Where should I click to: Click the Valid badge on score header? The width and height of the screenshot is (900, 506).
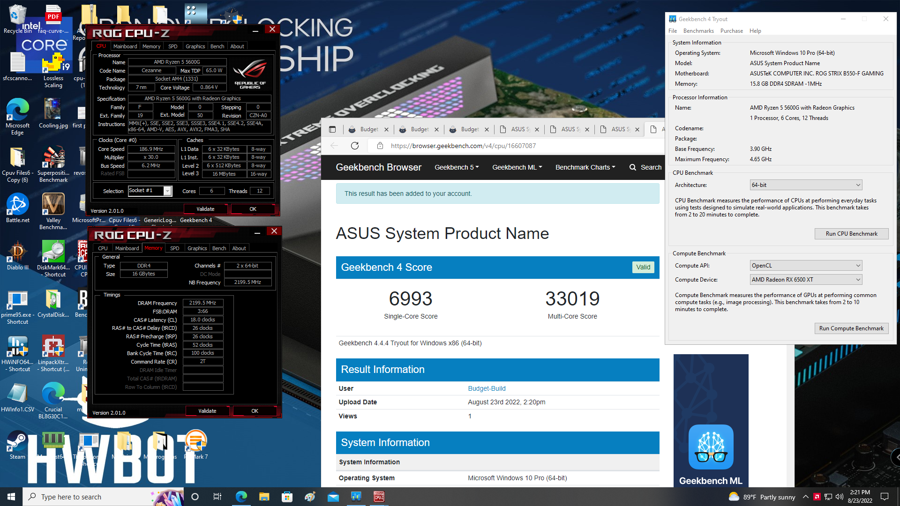pos(643,267)
